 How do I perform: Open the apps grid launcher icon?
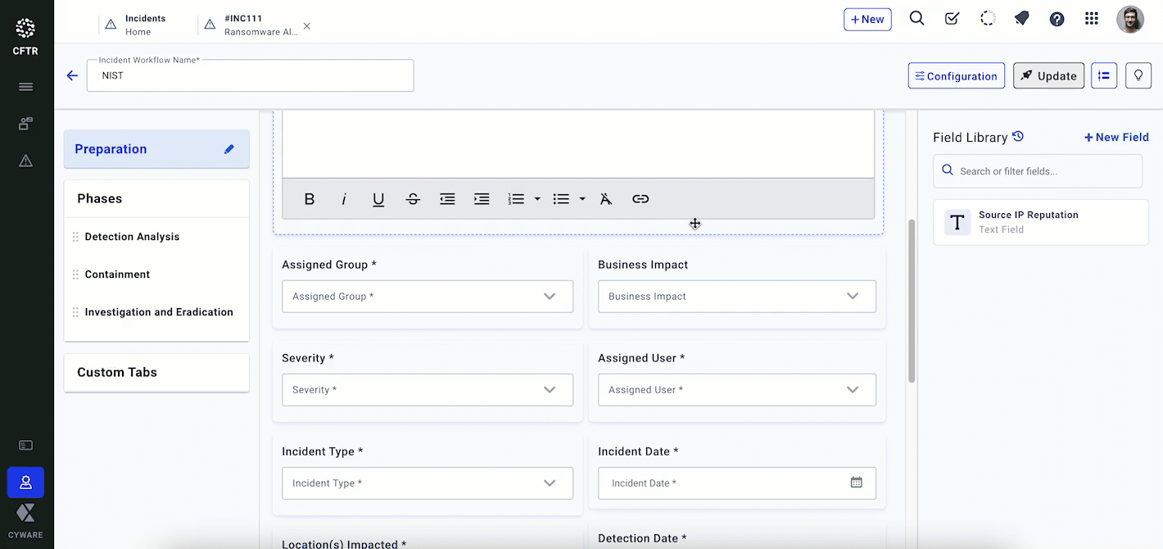(x=1091, y=19)
